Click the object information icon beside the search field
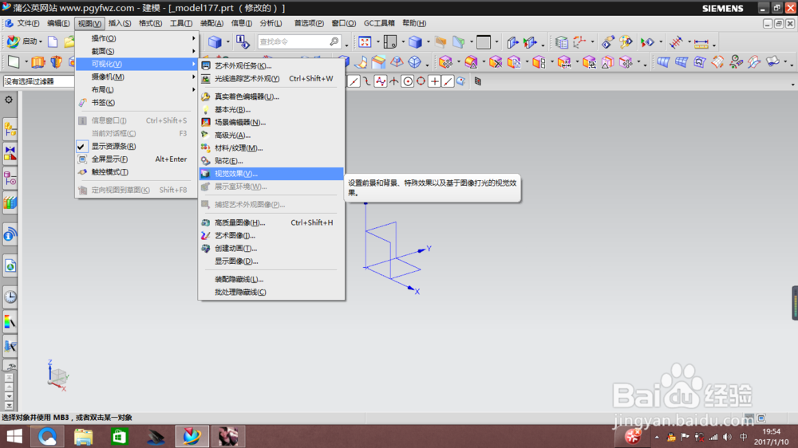The height and width of the screenshot is (448, 798). click(x=243, y=41)
